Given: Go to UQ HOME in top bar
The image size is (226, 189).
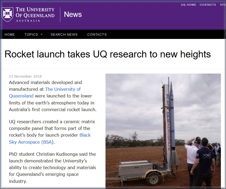Looking at the screenshot, I should pos(189,5).
